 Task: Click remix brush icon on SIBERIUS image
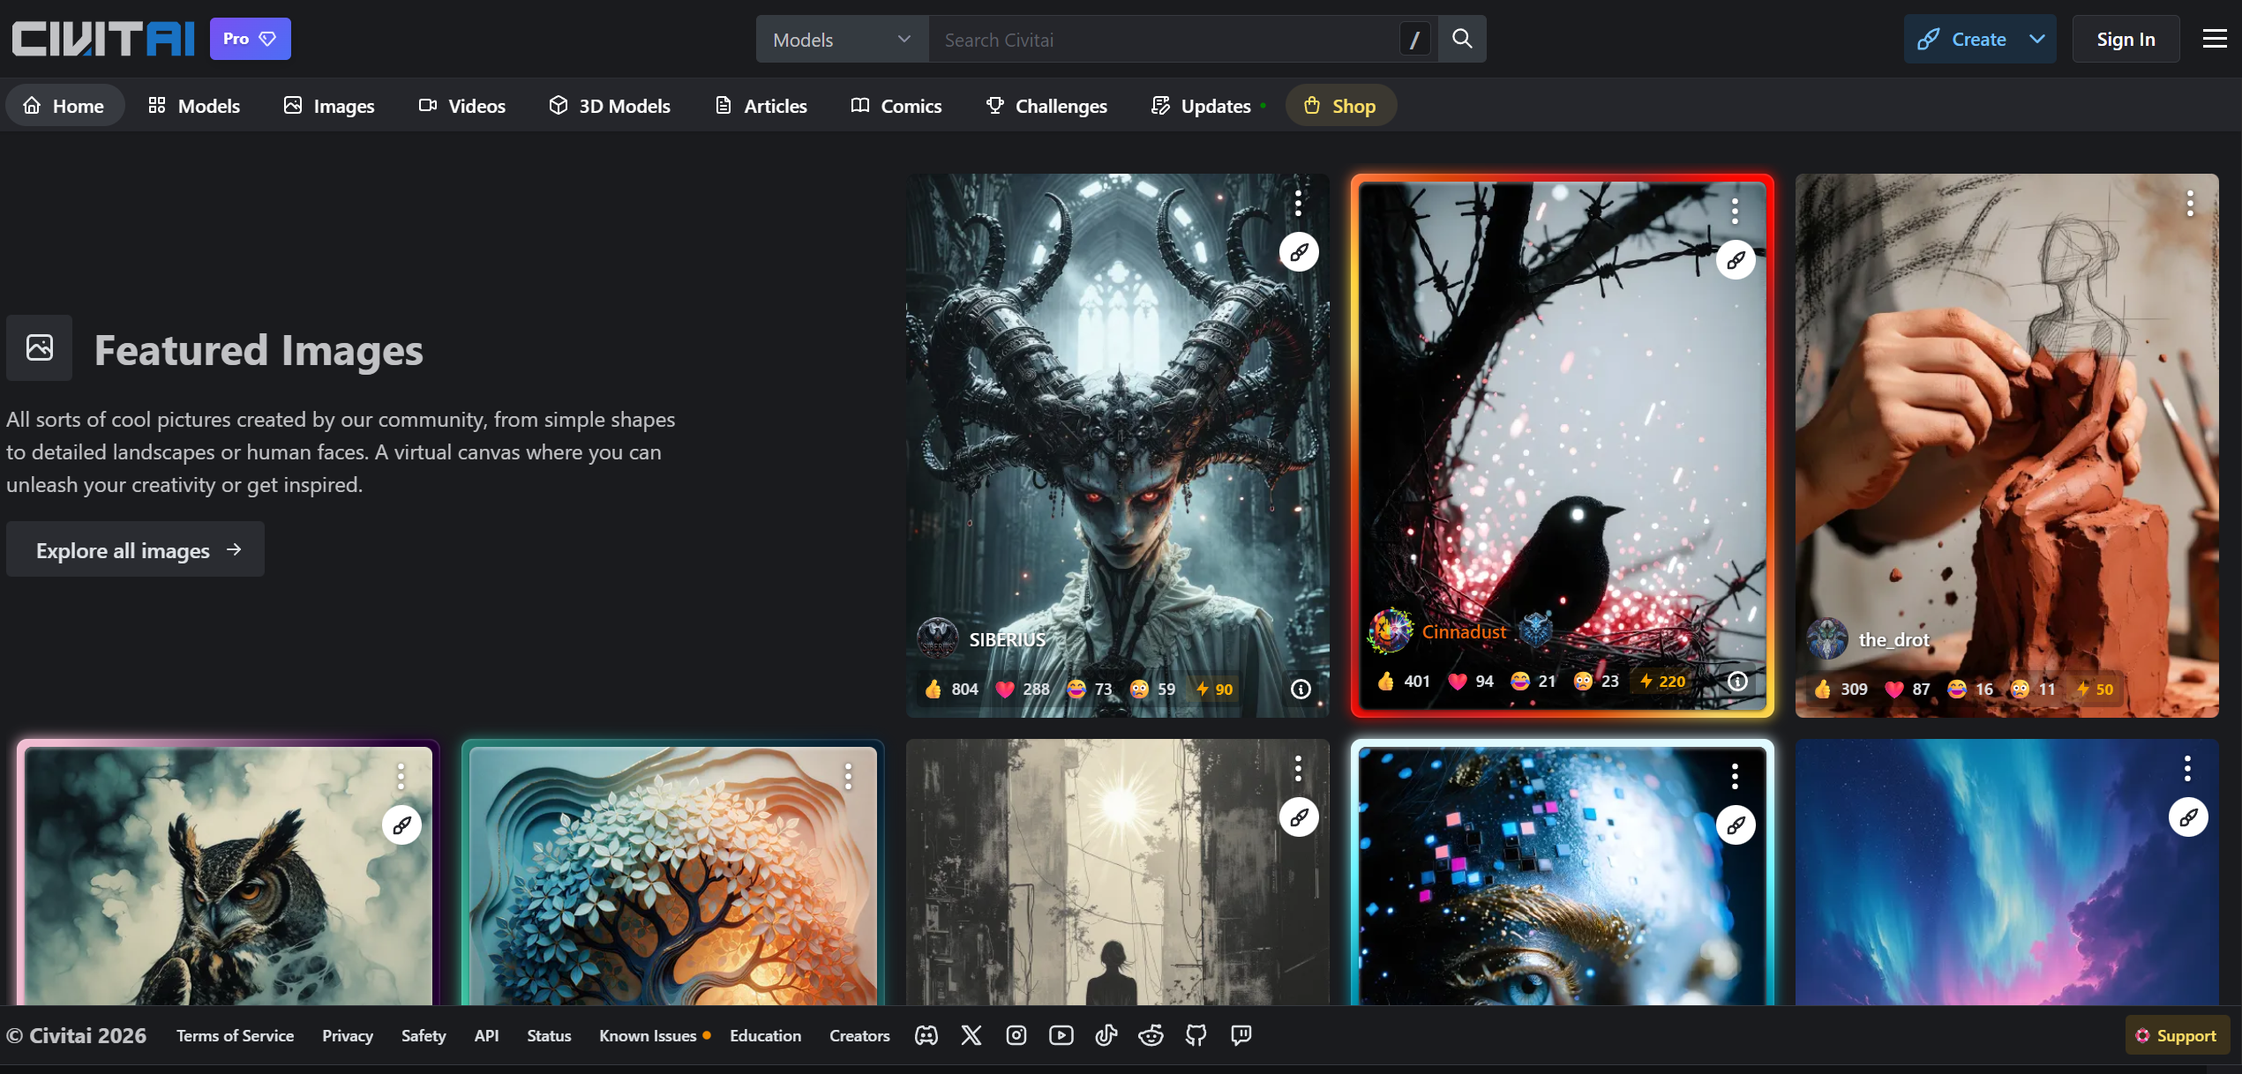pyautogui.click(x=1299, y=252)
